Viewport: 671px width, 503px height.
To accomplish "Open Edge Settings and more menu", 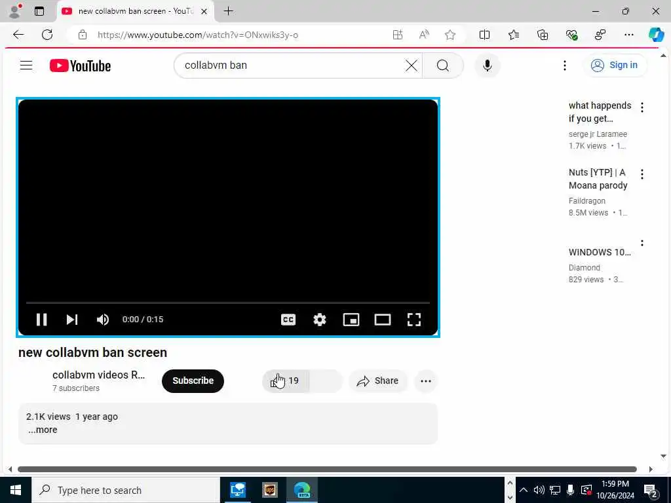I will pos(628,35).
